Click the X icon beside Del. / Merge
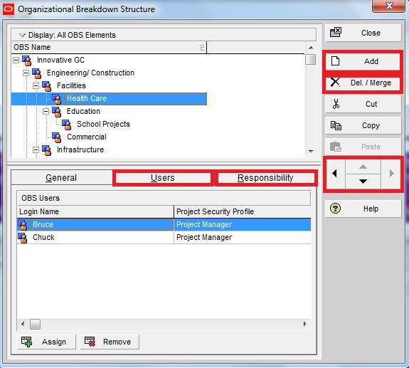This screenshot has height=368, width=409. click(x=335, y=83)
